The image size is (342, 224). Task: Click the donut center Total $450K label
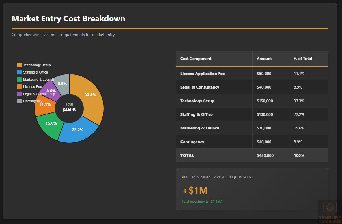tap(69, 108)
